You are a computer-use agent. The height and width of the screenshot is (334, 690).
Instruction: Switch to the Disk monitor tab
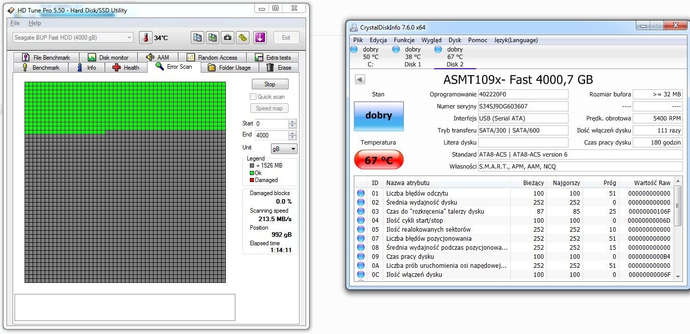pyautogui.click(x=108, y=57)
